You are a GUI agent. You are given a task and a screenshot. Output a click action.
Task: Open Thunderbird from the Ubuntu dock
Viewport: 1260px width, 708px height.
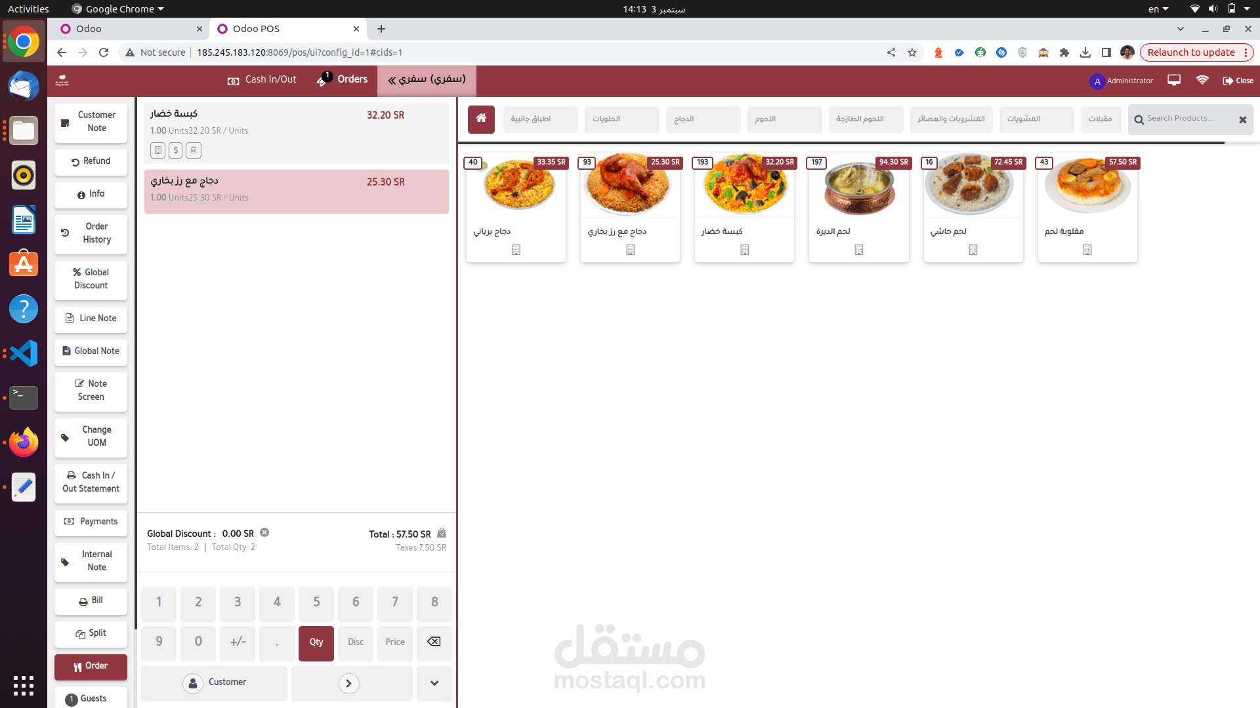[x=24, y=87]
